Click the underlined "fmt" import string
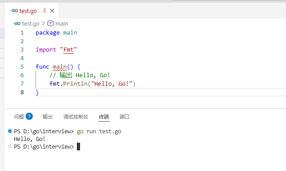 [68, 49]
